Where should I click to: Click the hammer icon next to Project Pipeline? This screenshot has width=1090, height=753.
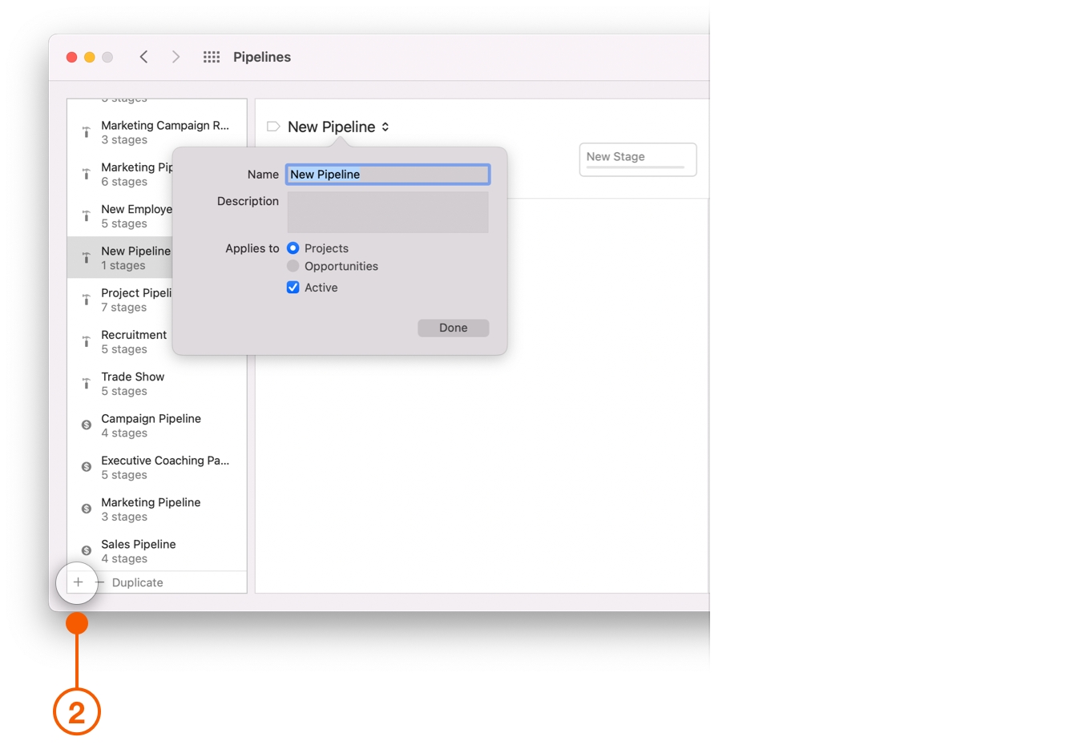pos(86,299)
